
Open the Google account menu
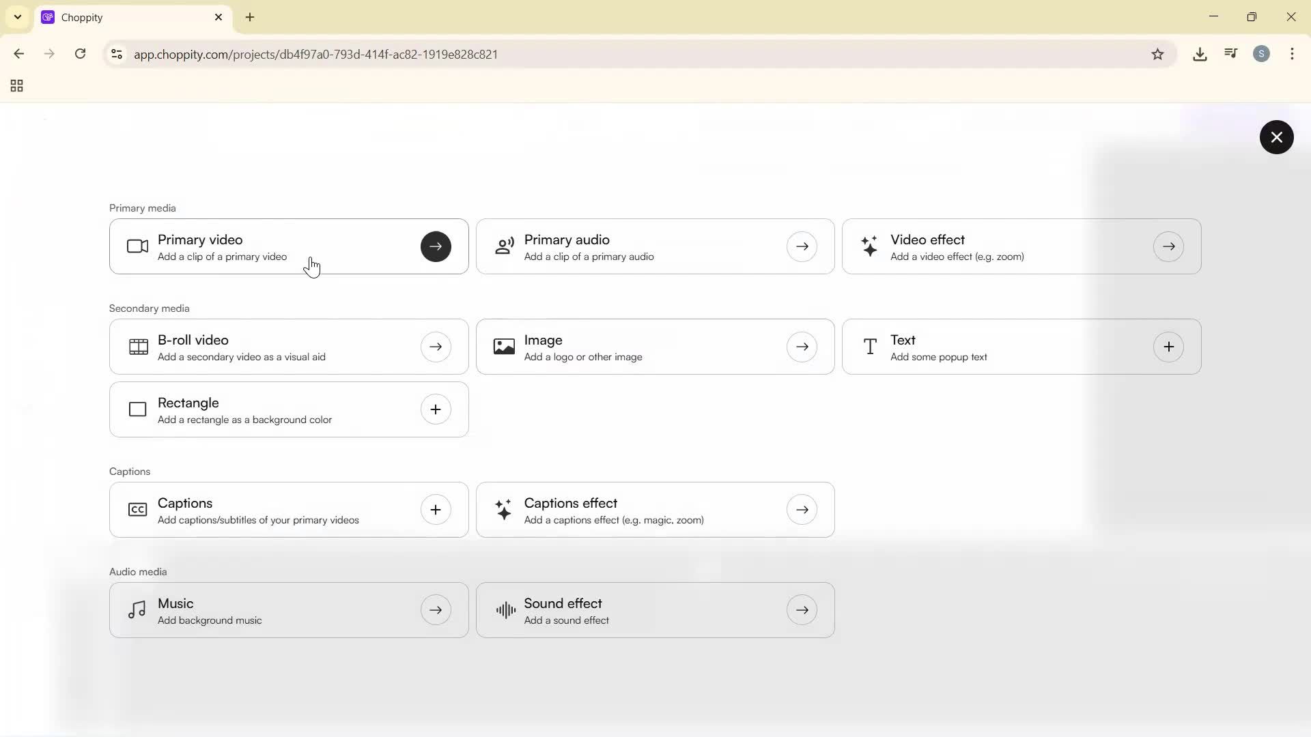(1262, 54)
